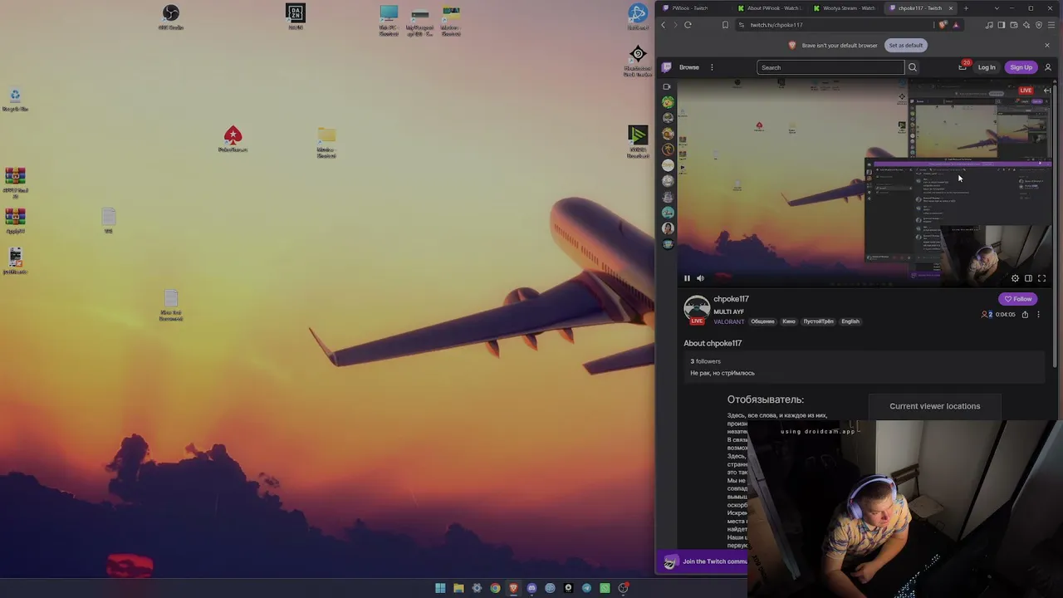Reload the Twitch page
This screenshot has width=1063, height=598.
(688, 25)
